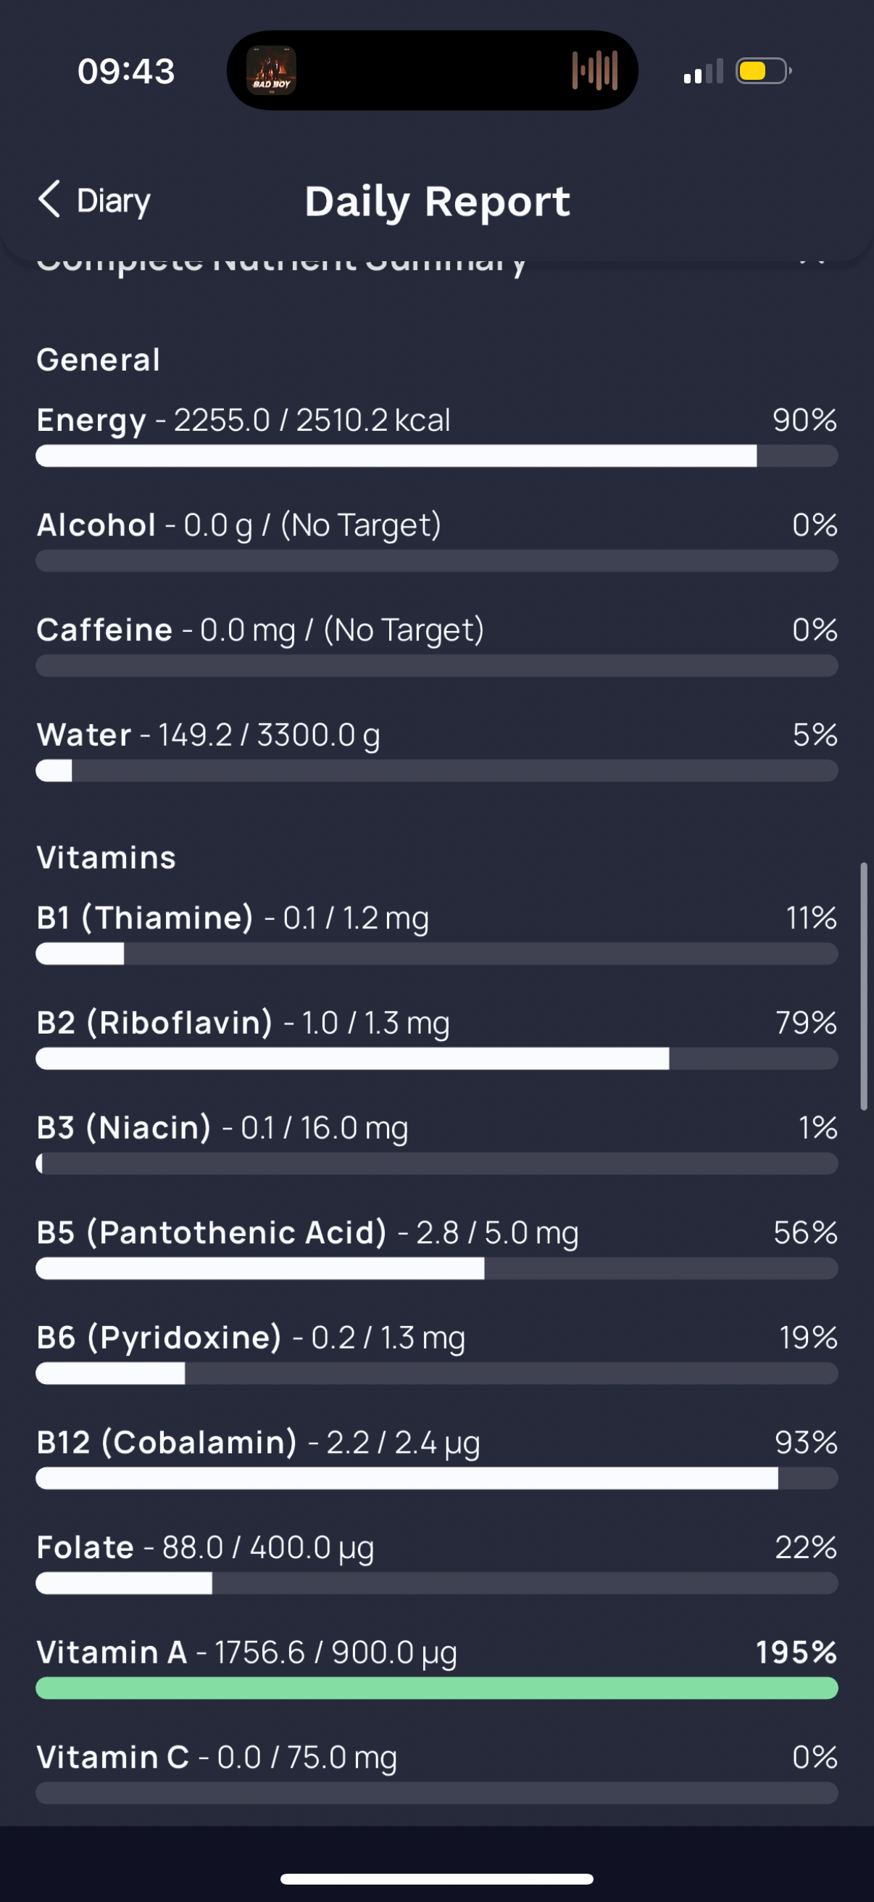Tap the battery icon in status bar

(763, 72)
